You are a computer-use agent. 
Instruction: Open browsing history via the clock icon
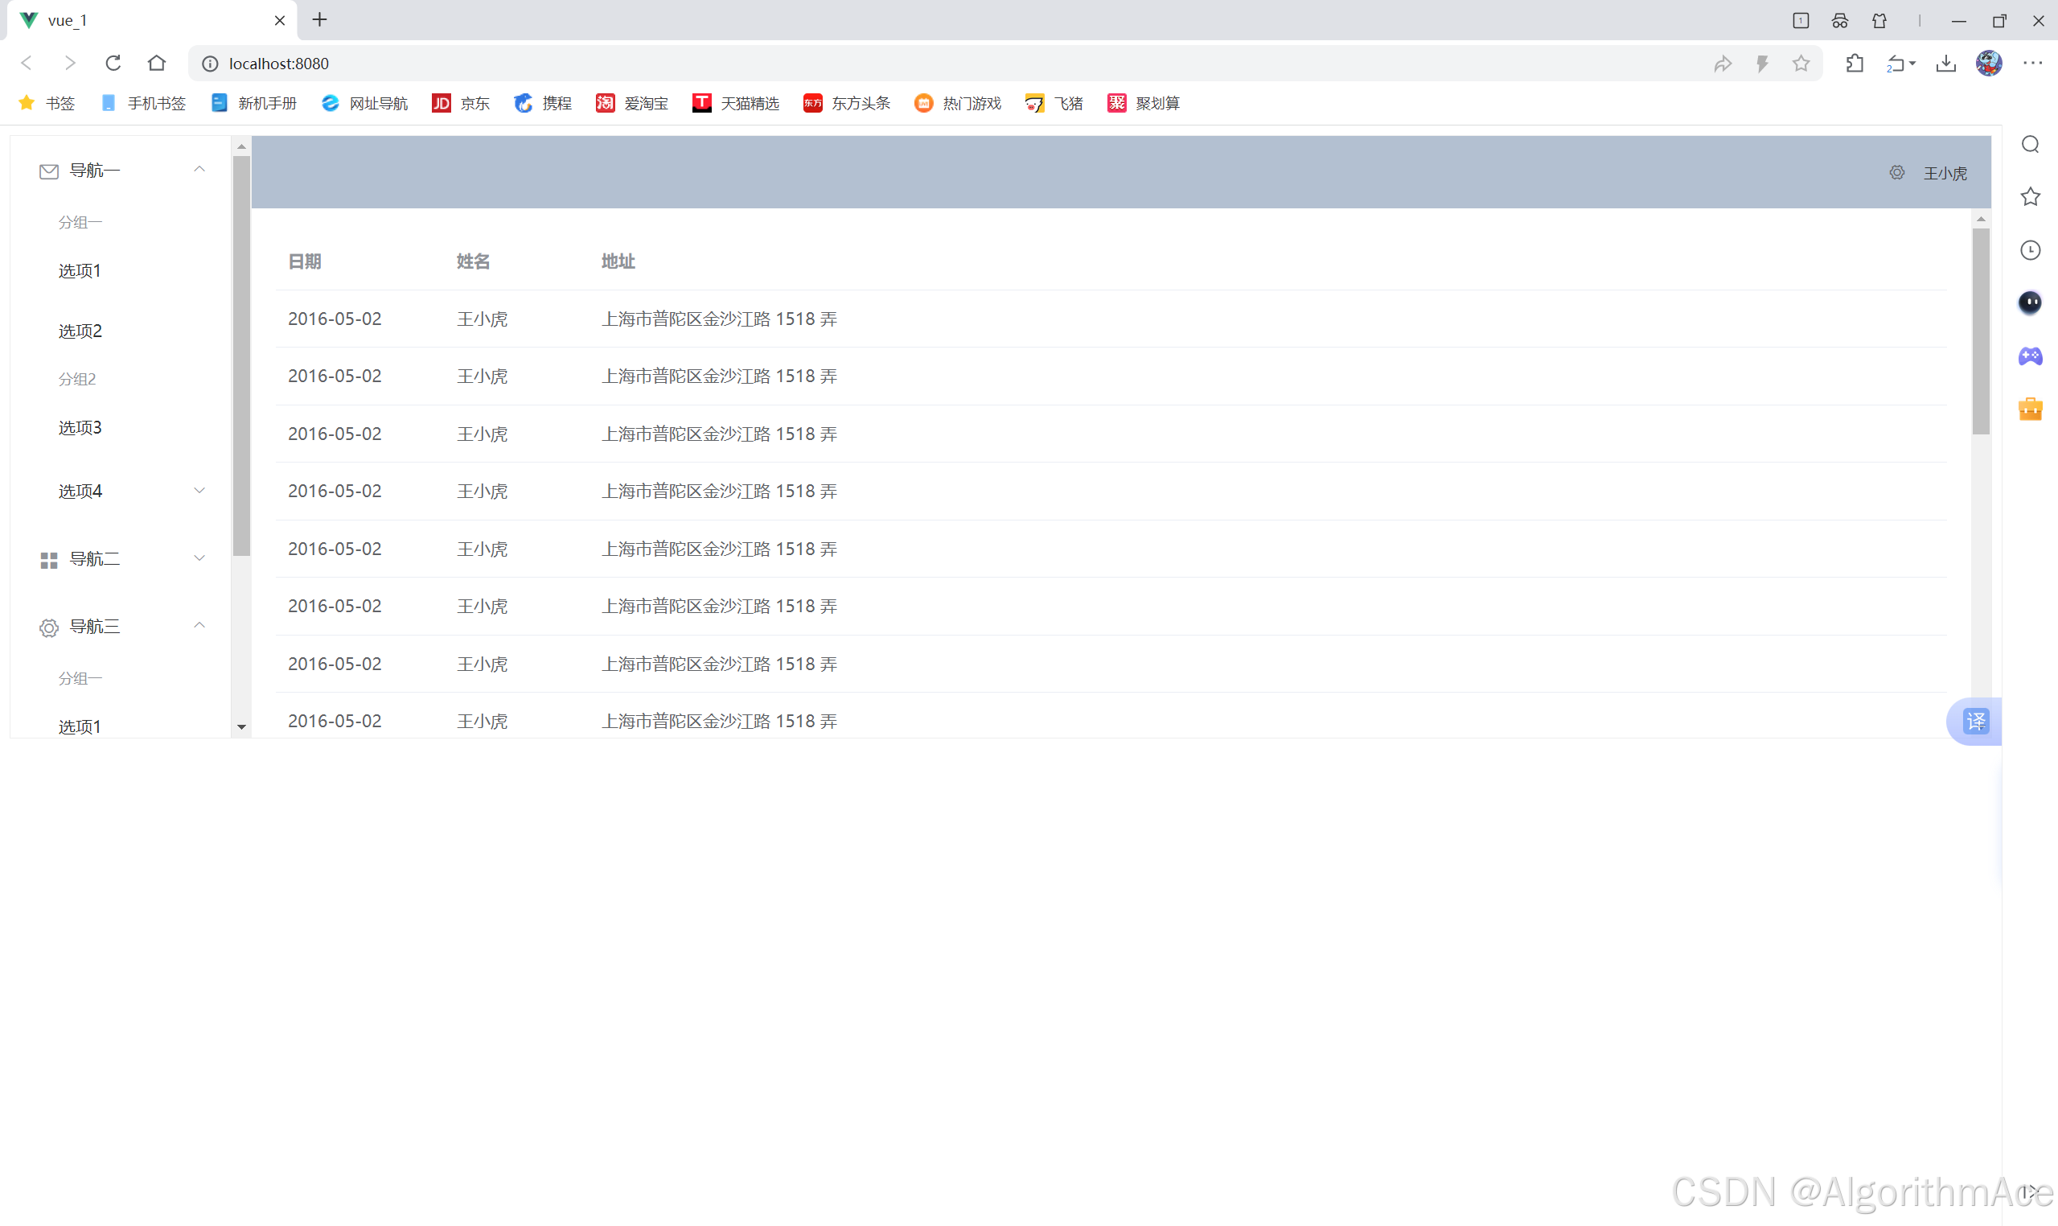[x=2031, y=249]
